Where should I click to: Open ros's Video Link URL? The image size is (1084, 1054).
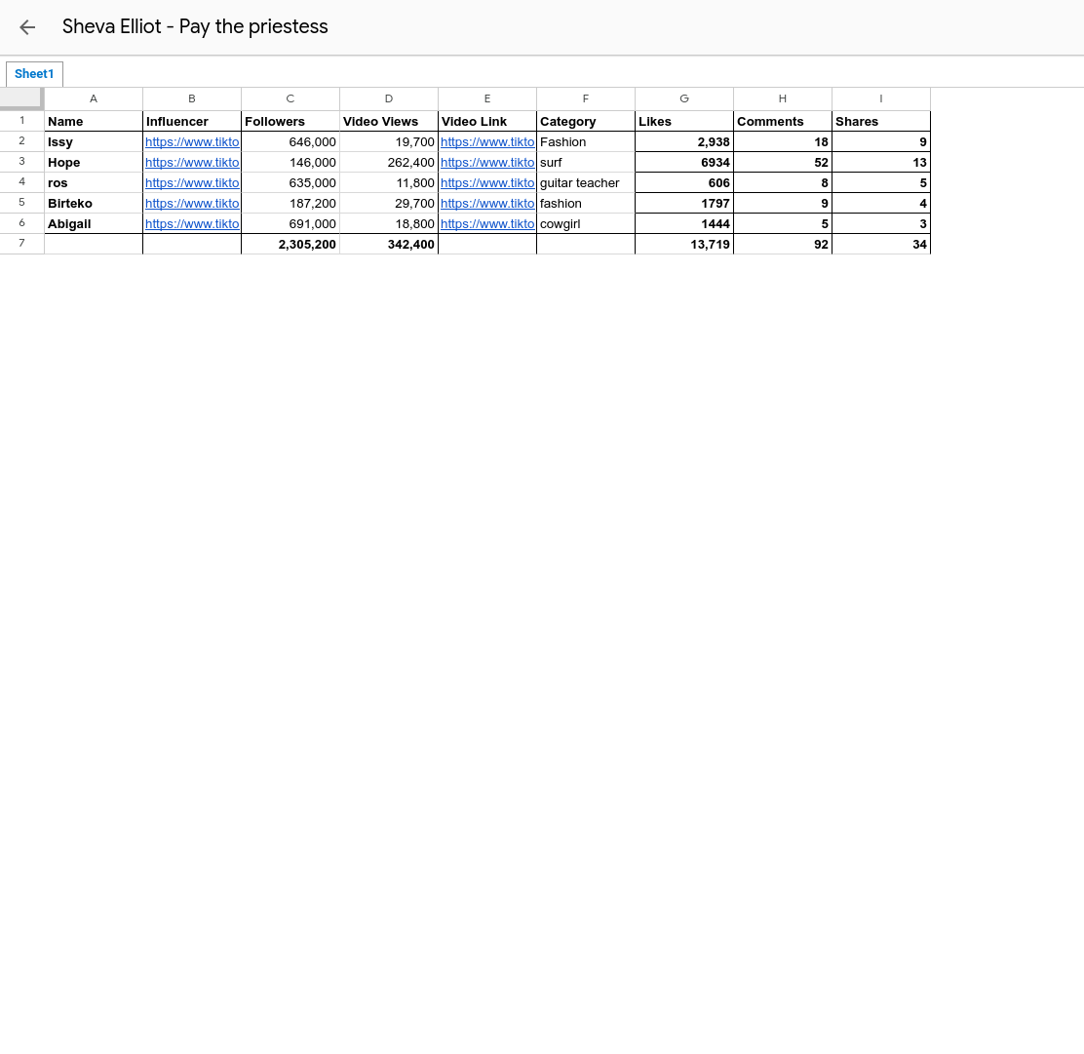tap(487, 183)
